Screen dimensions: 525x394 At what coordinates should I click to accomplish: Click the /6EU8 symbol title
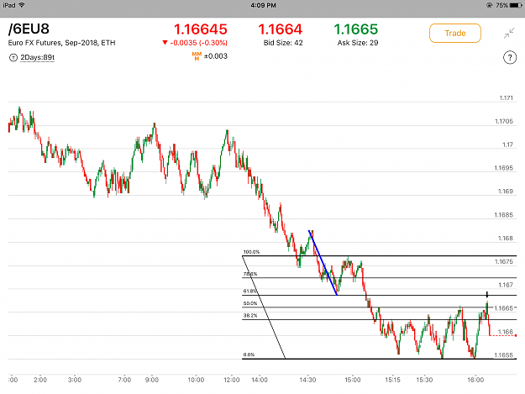pyautogui.click(x=29, y=29)
